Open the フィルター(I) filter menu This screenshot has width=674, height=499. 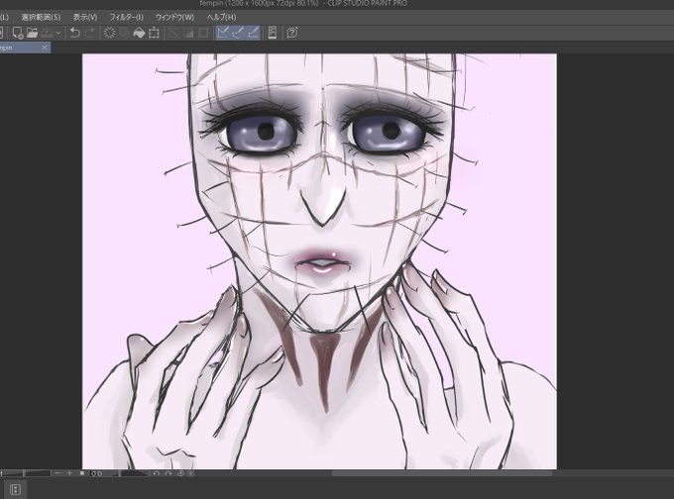[x=127, y=17]
